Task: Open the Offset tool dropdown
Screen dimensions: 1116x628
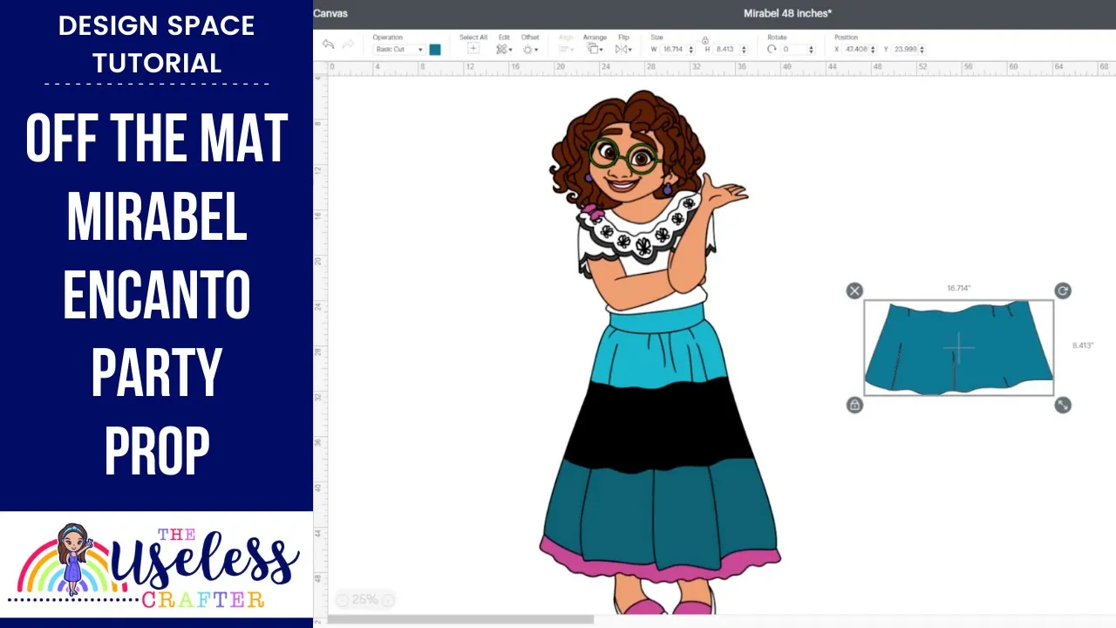Action: pyautogui.click(x=530, y=50)
